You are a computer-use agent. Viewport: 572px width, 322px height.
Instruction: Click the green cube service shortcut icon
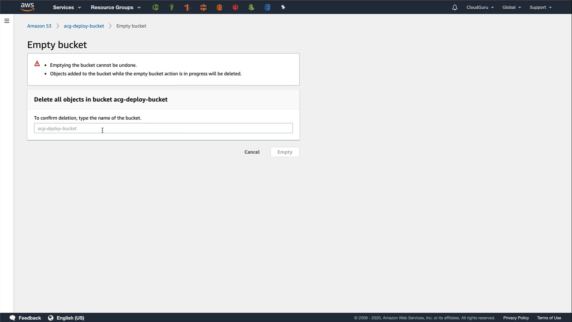(x=155, y=7)
